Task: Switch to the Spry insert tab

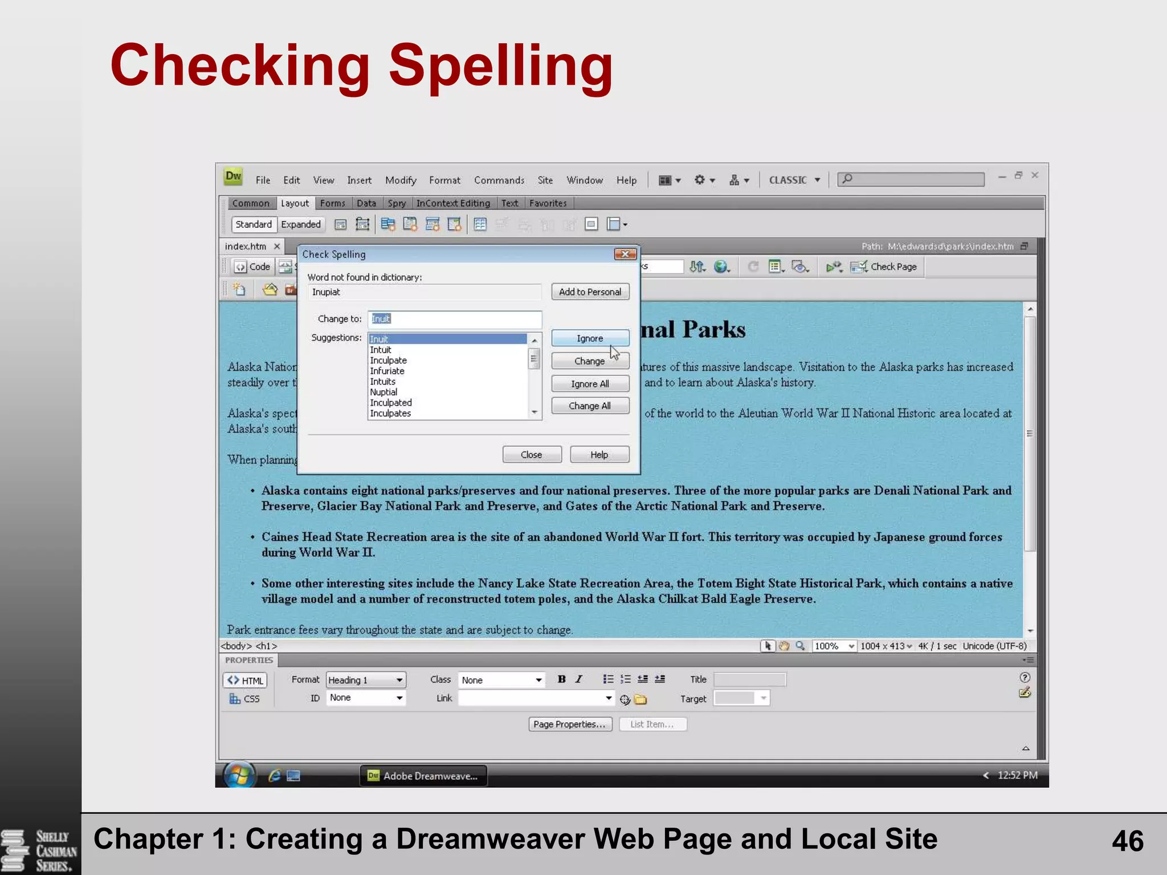Action: coord(397,203)
